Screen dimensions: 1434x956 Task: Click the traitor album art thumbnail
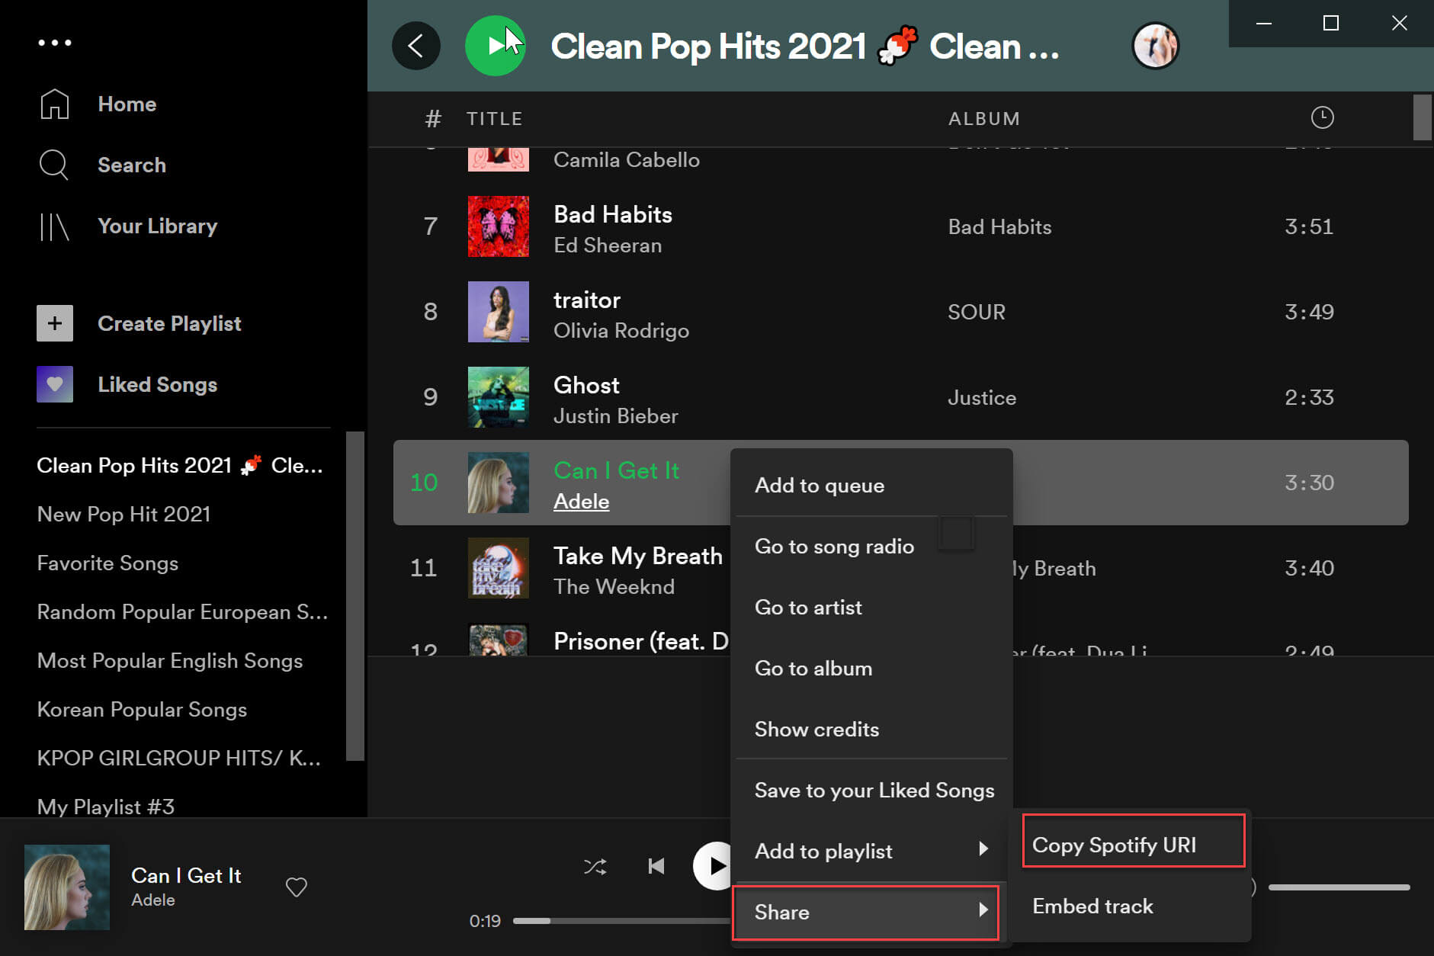click(x=499, y=312)
